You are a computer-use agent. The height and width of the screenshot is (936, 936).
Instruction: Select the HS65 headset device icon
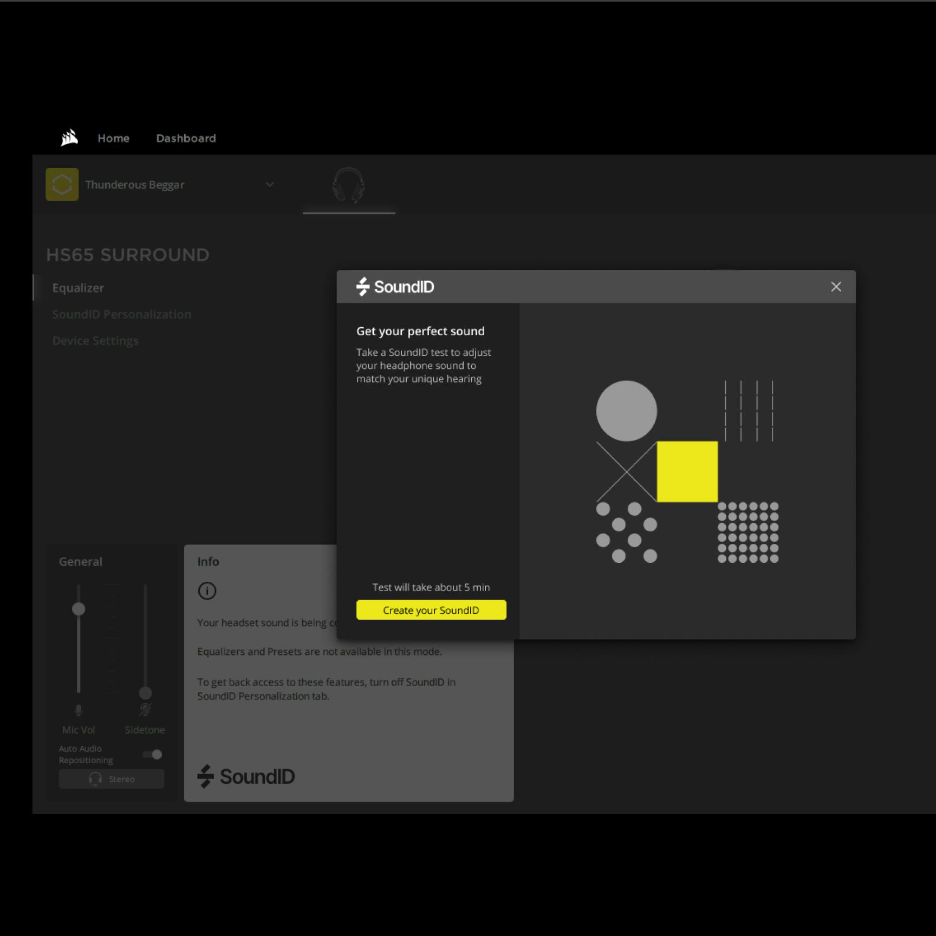click(348, 185)
